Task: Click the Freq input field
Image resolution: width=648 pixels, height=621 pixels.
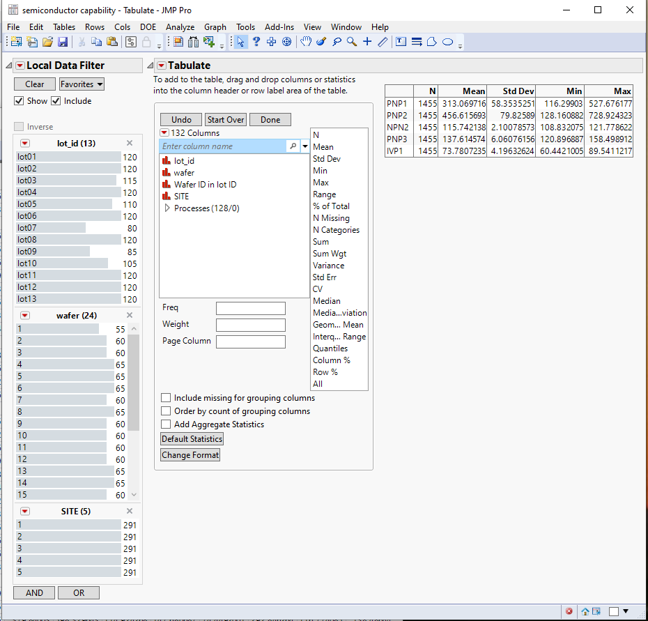Action: tap(251, 307)
